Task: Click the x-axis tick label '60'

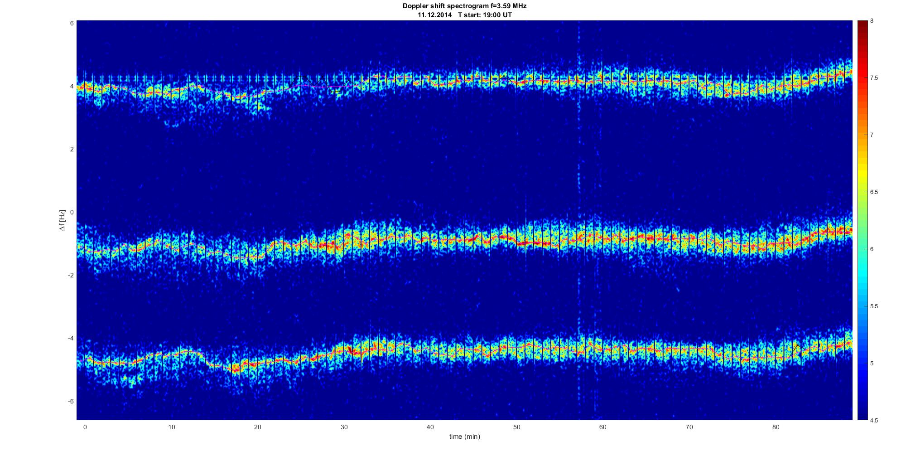Action: coord(603,427)
